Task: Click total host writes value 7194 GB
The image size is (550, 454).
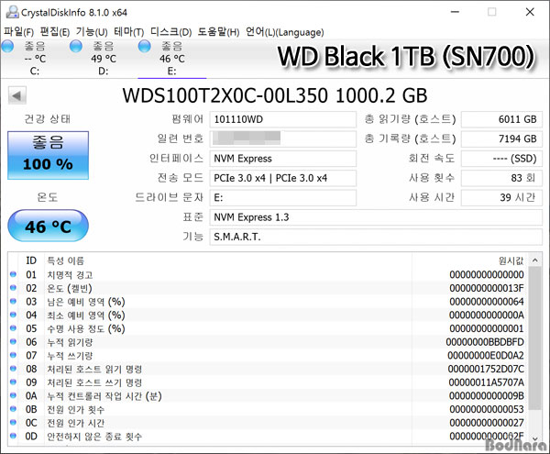Action: tap(501, 138)
